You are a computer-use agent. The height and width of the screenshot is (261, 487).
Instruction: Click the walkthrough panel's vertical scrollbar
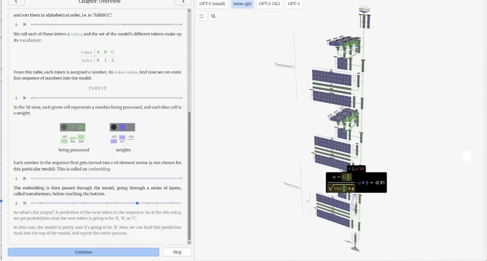click(x=189, y=175)
